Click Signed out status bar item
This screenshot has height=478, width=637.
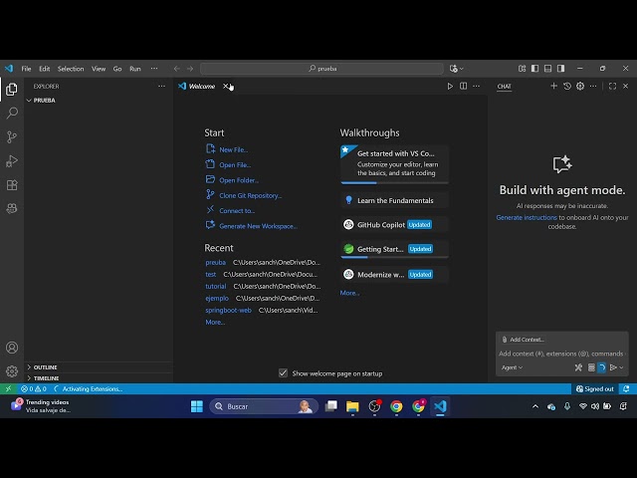coord(595,389)
